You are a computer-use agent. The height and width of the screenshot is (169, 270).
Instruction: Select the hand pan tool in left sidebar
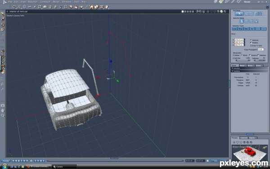[x=3, y=110]
